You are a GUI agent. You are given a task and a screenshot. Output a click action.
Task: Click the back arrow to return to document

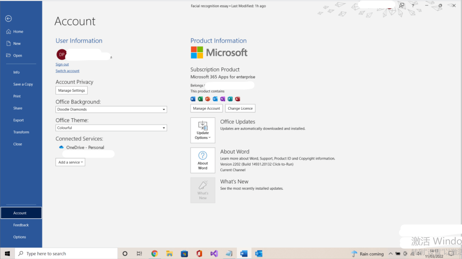[x=8, y=19]
